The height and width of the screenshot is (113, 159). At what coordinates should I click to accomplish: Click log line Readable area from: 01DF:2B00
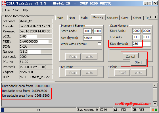pyautogui.click(x=24, y=91)
